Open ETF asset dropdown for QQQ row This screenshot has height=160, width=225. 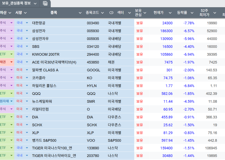(x=12, y=93)
